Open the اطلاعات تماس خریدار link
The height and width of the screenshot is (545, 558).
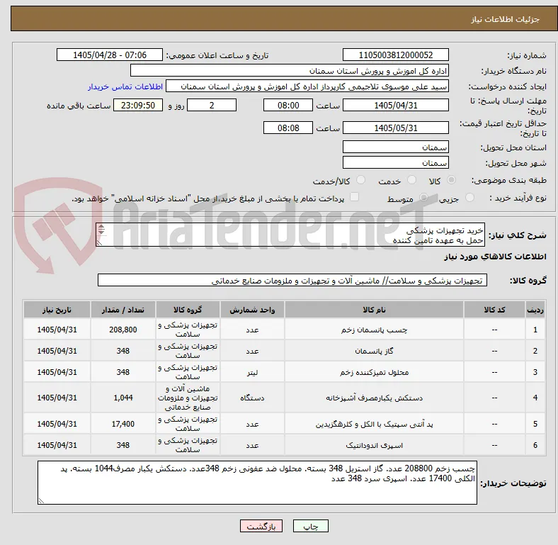125,86
